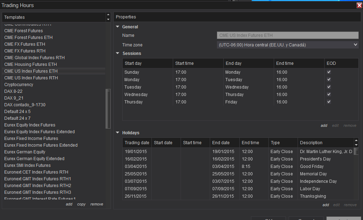Add a new holiday entry
Viewport: 363px width, 220px height.
click(x=326, y=205)
